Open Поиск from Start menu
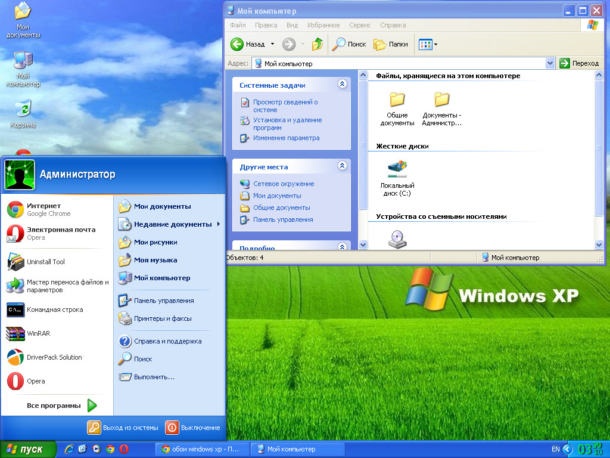 point(169,359)
